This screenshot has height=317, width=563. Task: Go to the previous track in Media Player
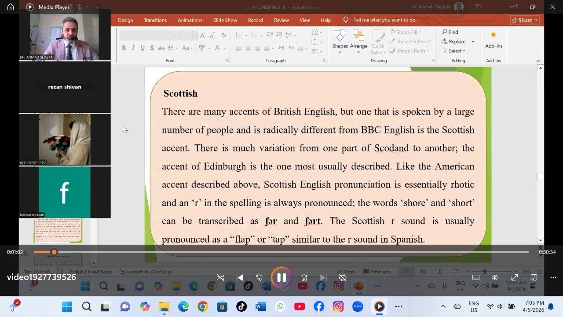click(240, 277)
